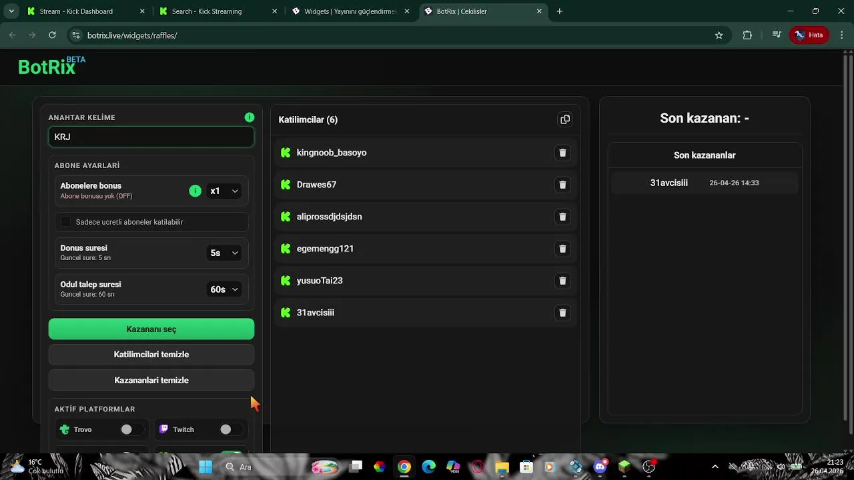View site information icon in address bar
Screen dimensions: 854x480
click(75, 35)
